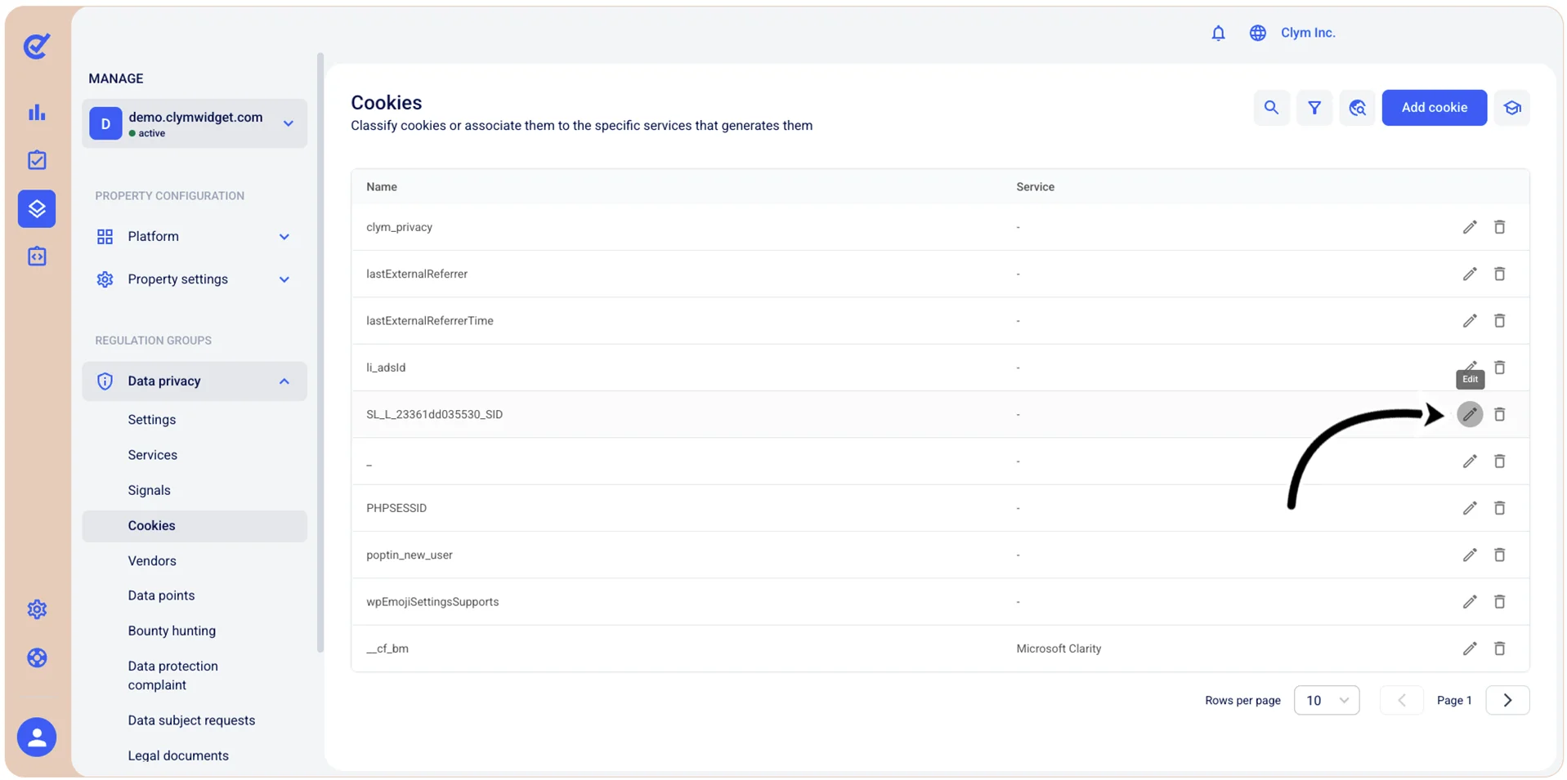Screen dimensions: 1567x780
Task: Open the Signals menu item
Action: [x=150, y=490]
